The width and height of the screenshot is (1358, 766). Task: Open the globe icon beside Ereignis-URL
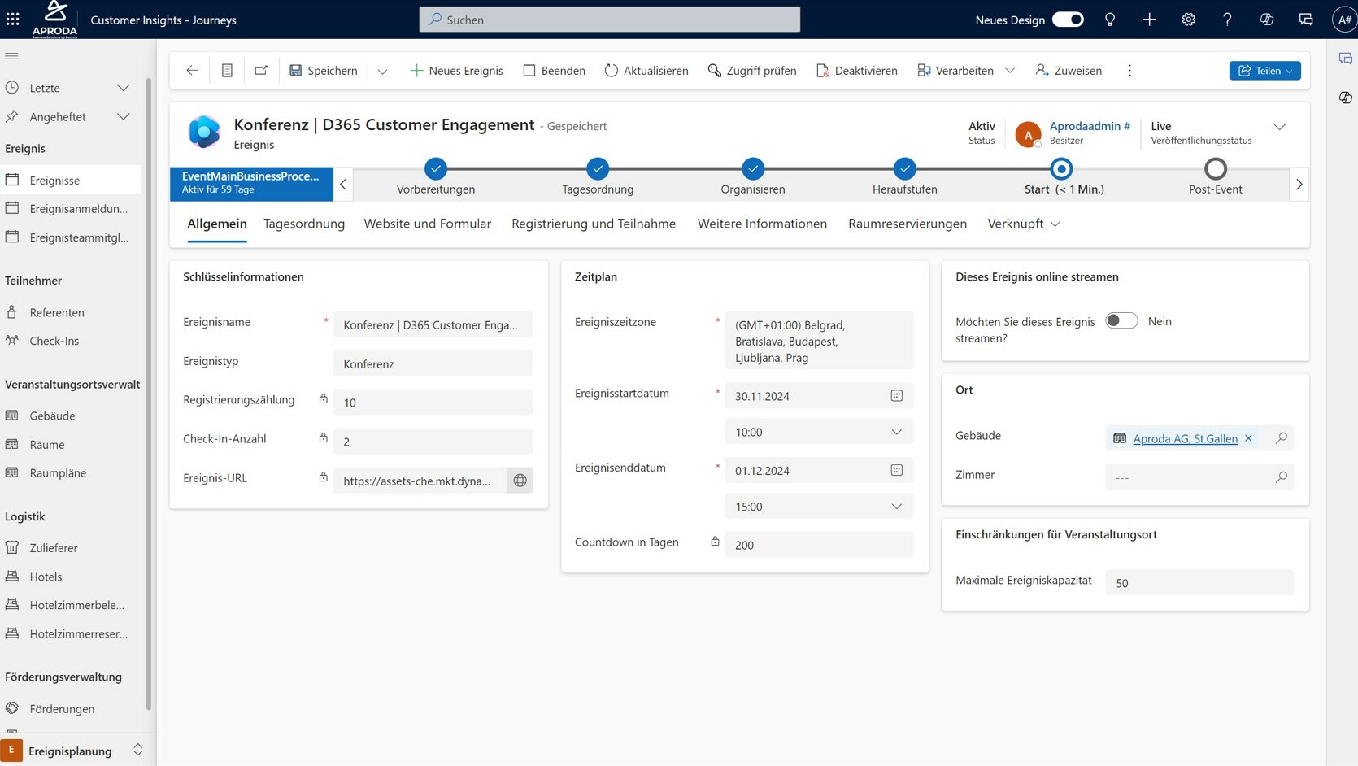(520, 481)
